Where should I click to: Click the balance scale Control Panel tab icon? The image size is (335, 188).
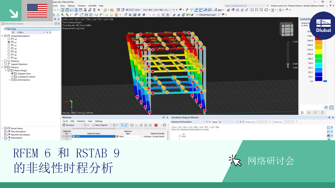(309, 112)
